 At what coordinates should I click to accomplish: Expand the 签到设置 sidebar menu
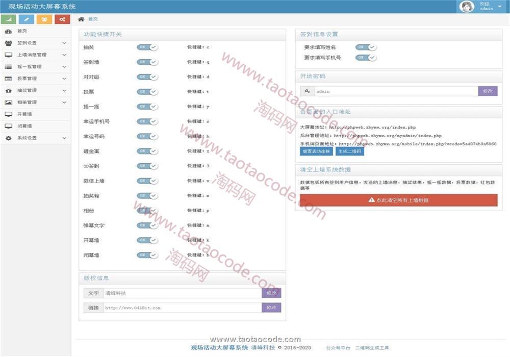click(x=36, y=43)
